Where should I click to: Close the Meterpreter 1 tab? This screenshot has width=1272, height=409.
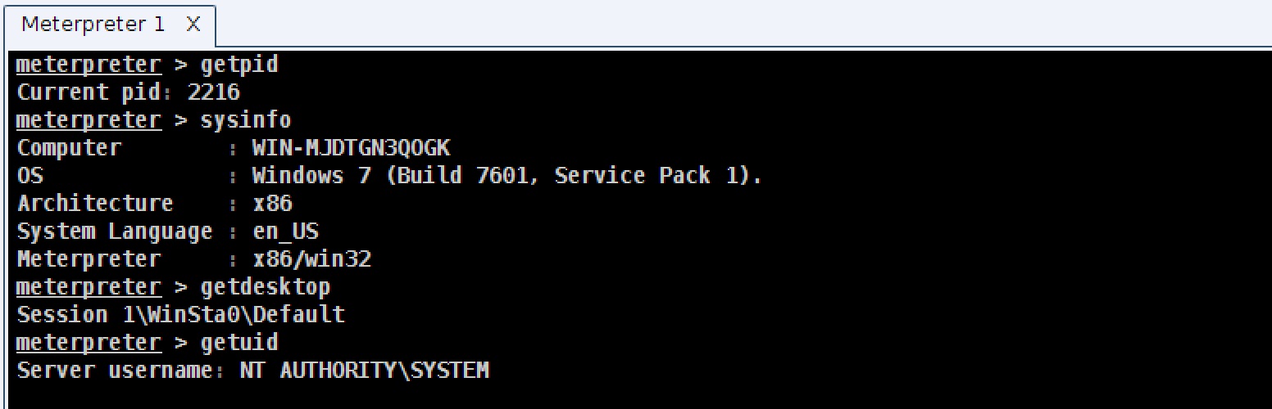[x=193, y=25]
